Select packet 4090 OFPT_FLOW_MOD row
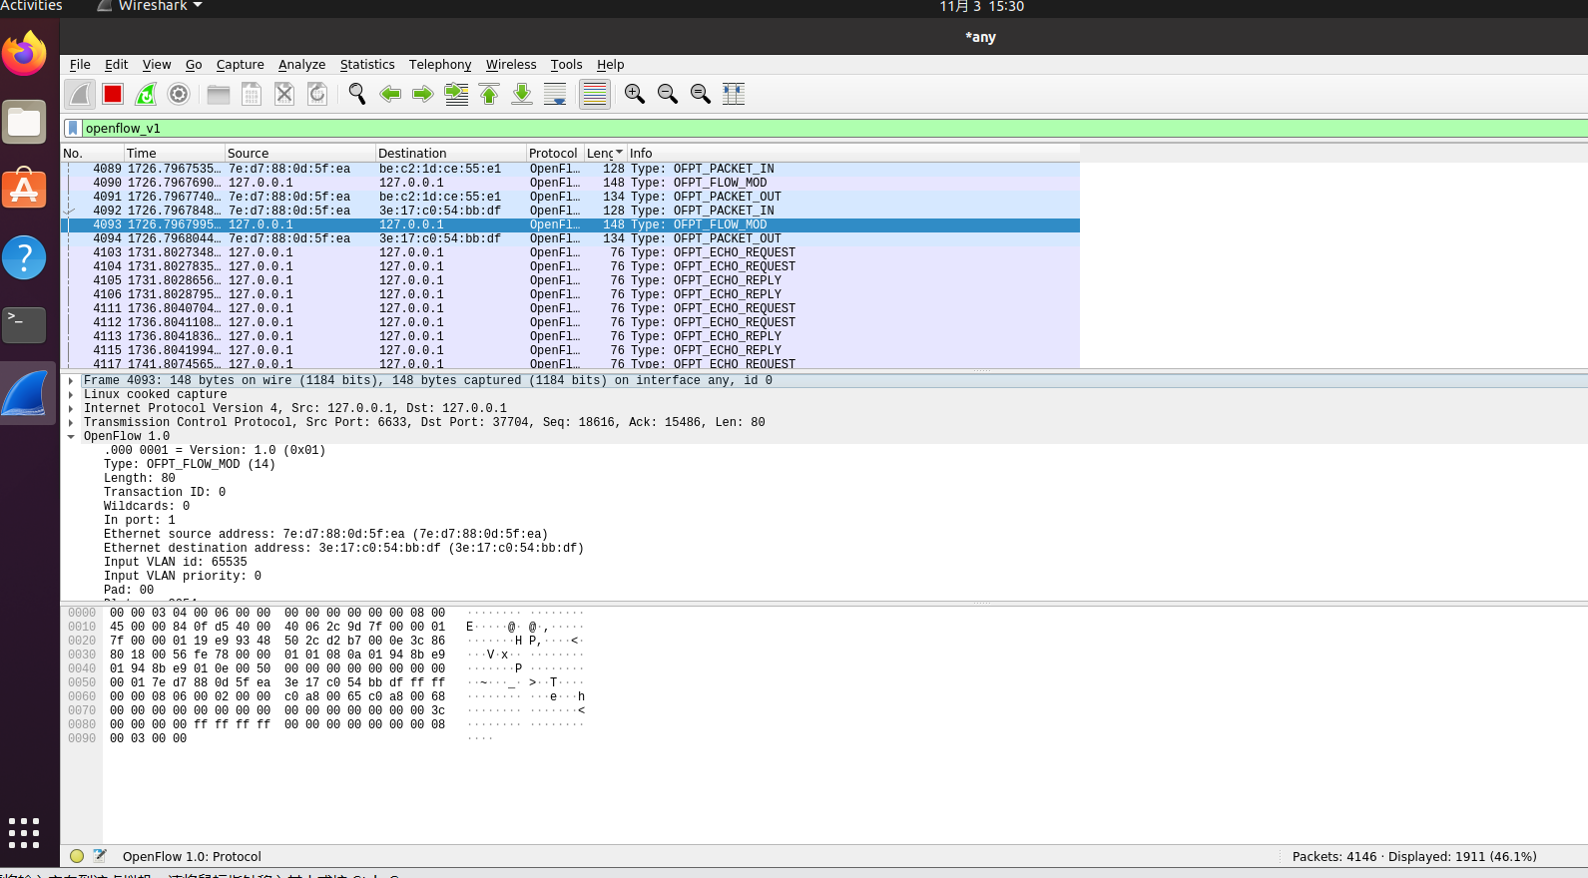1588x878 pixels. 571,184
